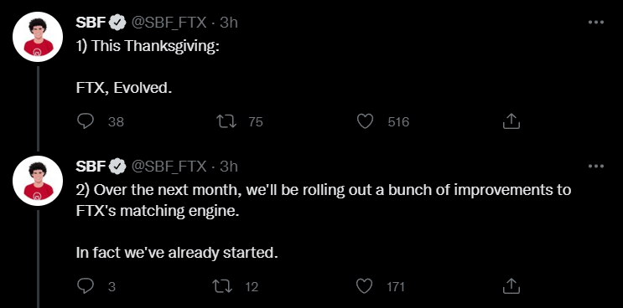Open second tweet's 3h timestamp

[x=228, y=167]
